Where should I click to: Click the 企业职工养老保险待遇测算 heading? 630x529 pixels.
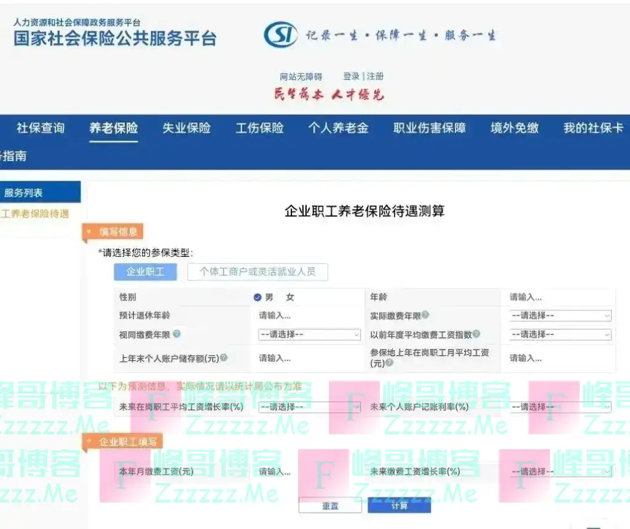[364, 211]
